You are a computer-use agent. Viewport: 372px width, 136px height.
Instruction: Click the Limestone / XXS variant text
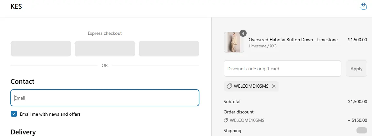pyautogui.click(x=262, y=46)
